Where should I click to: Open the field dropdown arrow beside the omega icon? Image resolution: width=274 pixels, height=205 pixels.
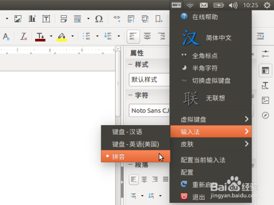click(88, 19)
